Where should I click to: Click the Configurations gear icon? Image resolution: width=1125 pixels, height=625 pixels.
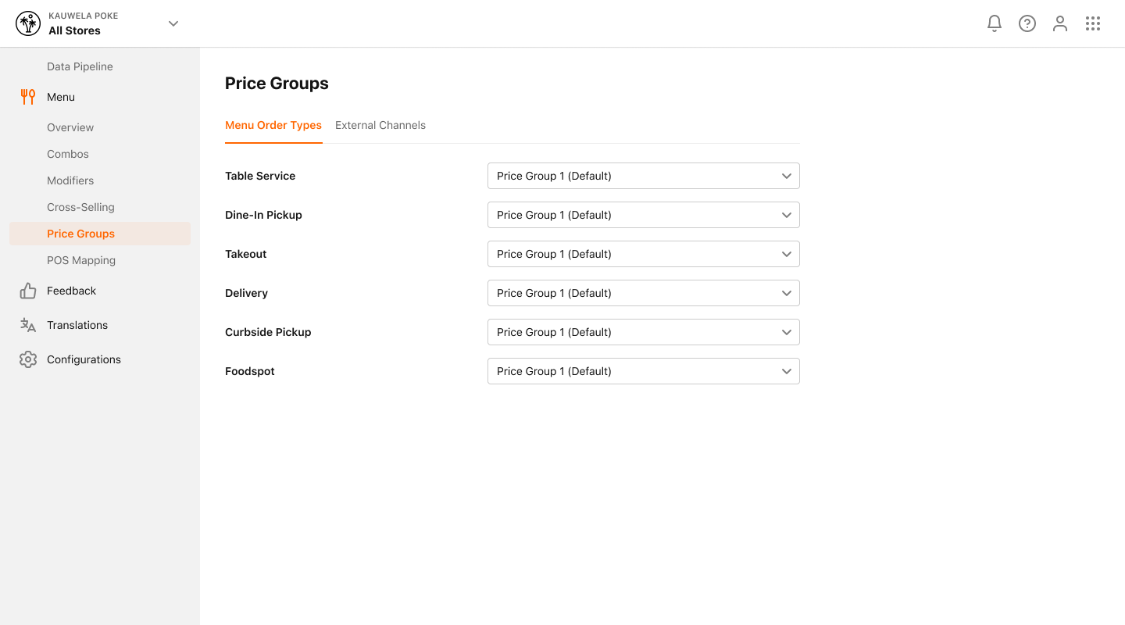tap(28, 359)
